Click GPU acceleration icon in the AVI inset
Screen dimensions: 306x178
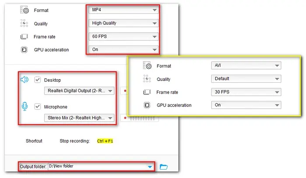[147, 105]
